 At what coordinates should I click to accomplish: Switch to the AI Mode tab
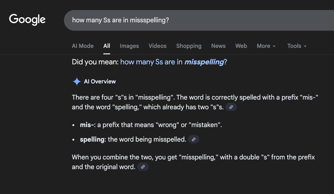click(83, 46)
